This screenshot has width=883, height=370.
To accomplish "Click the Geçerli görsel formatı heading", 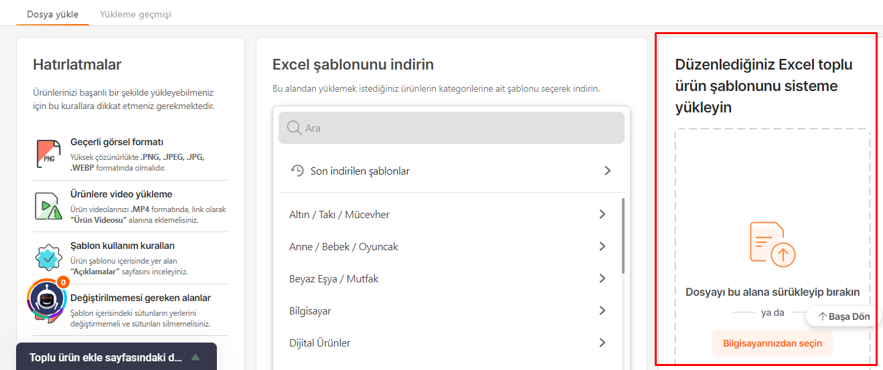I will pyautogui.click(x=117, y=142).
